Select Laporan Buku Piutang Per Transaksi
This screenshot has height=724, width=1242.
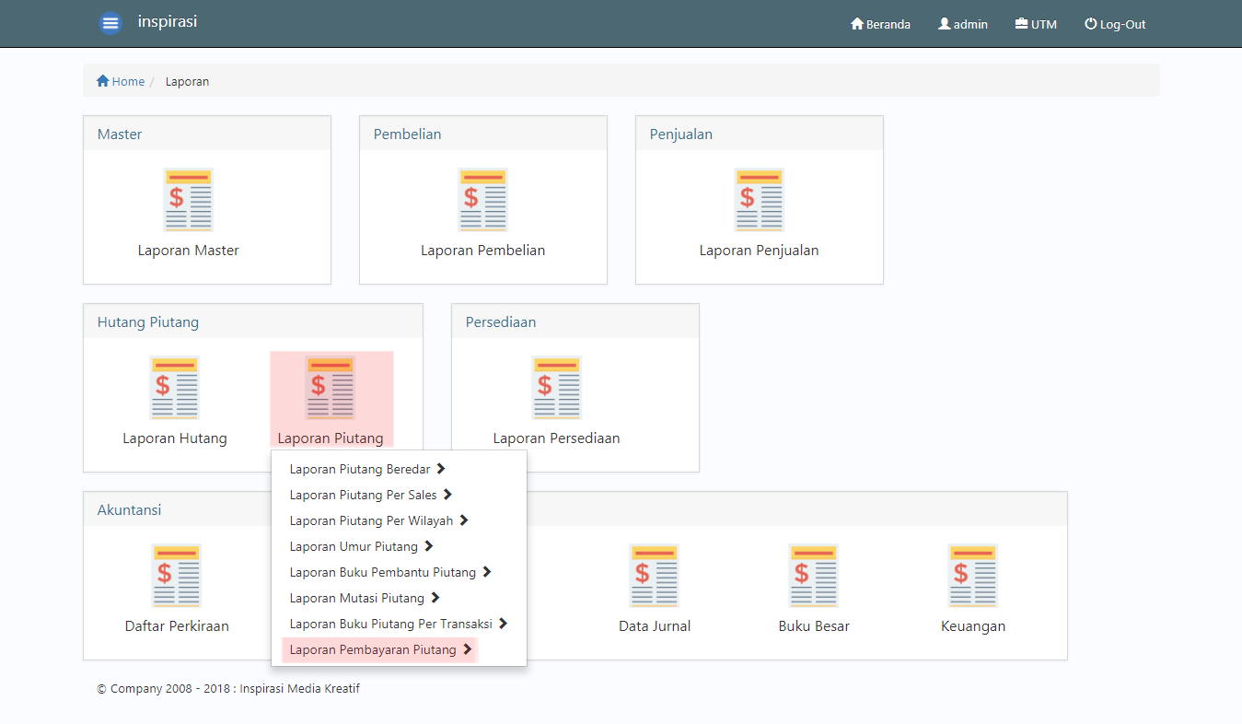399,624
